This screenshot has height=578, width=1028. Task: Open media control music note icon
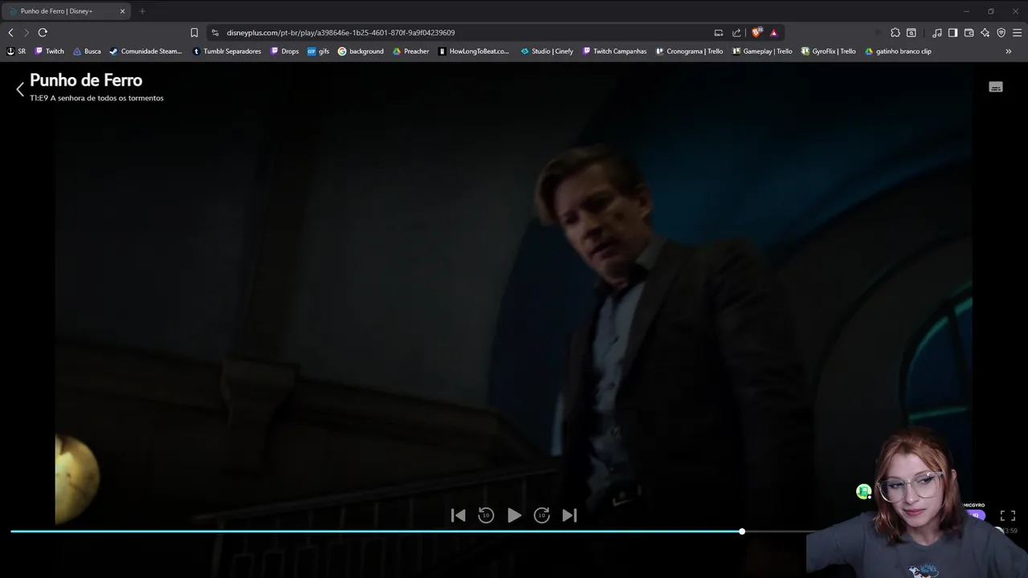tap(937, 33)
